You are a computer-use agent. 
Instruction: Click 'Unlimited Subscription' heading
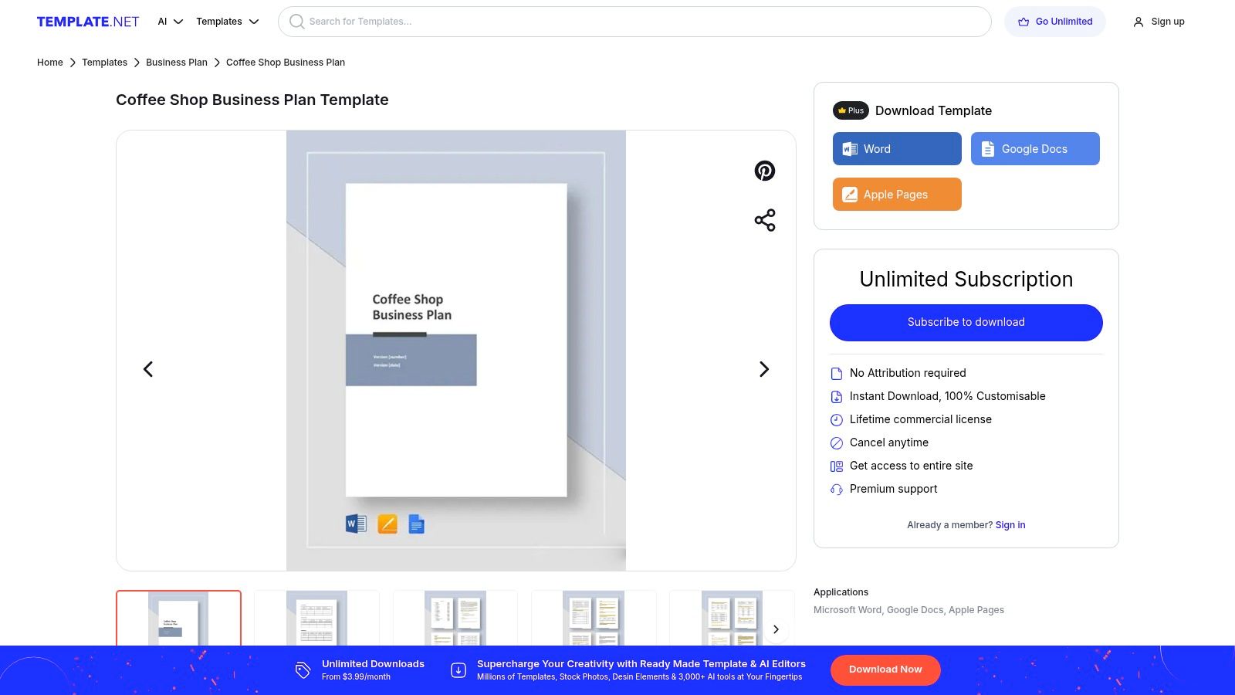966,279
